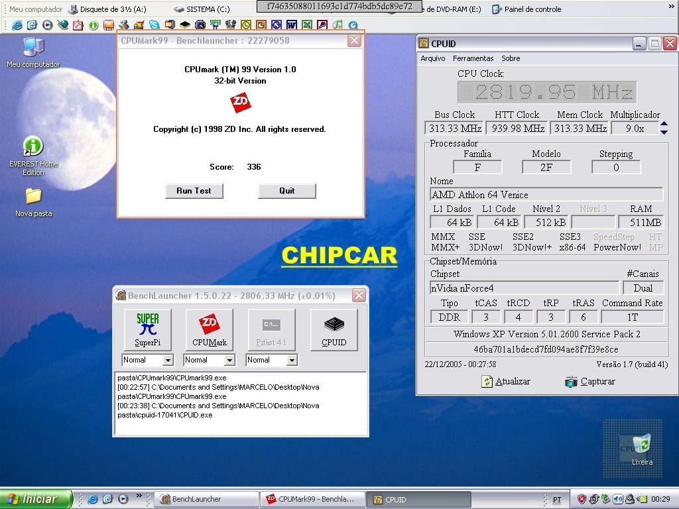Expand the SuperPi Normal priority dropdown
The height and width of the screenshot is (509, 679).
click(x=168, y=360)
